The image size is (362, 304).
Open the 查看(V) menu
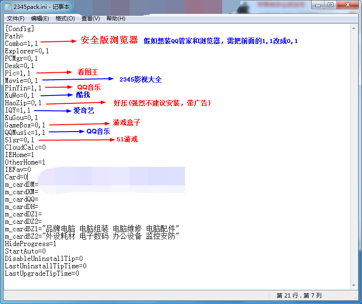pyautogui.click(x=91, y=19)
